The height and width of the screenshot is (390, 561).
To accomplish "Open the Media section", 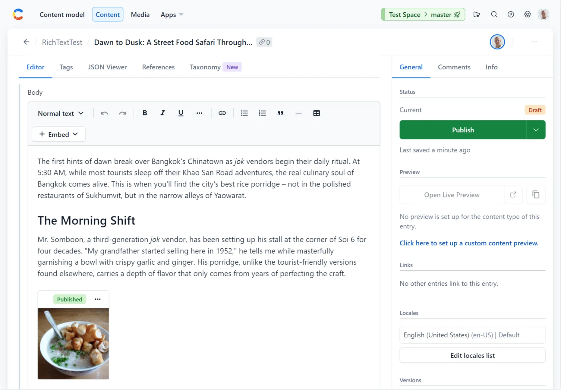I will (x=140, y=14).
